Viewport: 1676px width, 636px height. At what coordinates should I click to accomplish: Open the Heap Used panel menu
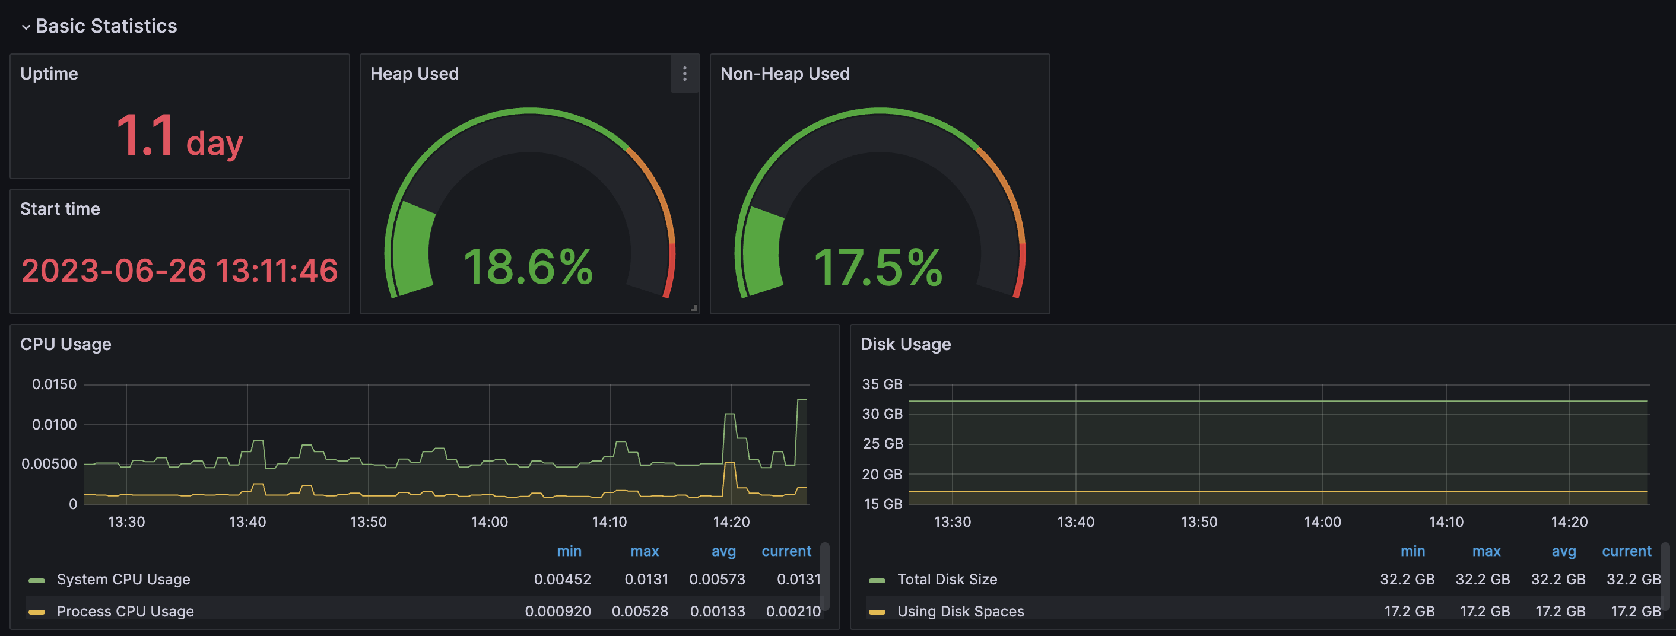684,74
